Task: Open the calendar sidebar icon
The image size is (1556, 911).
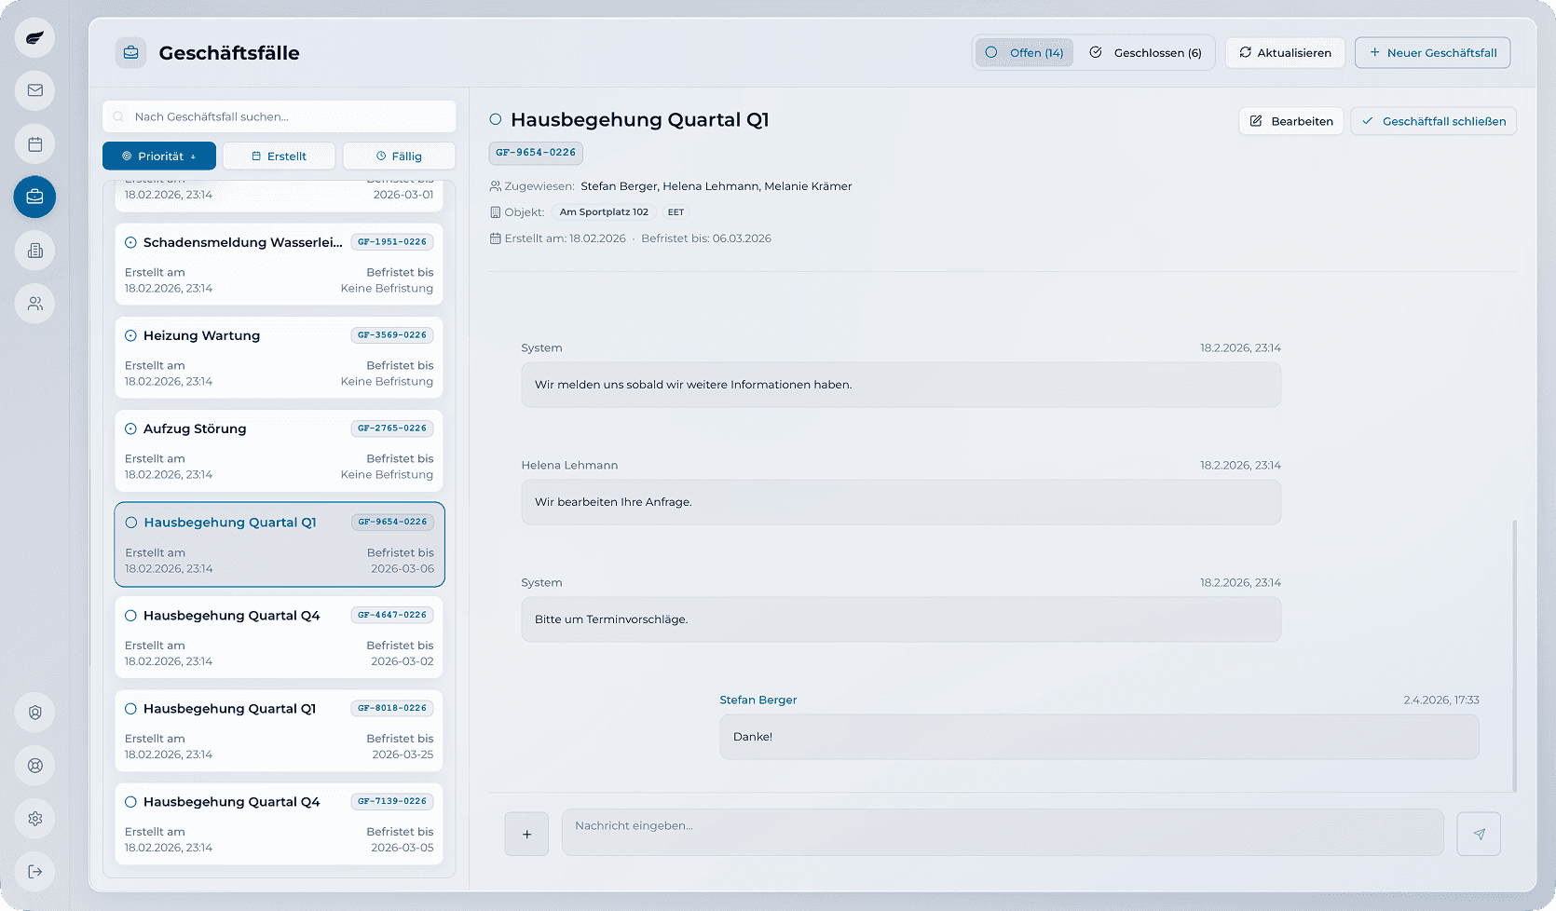Action: pos(34,144)
